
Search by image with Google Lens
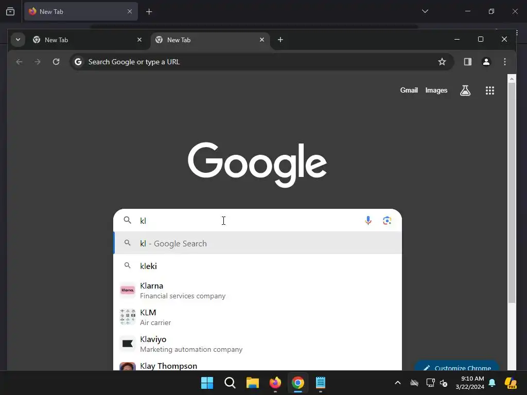387,221
